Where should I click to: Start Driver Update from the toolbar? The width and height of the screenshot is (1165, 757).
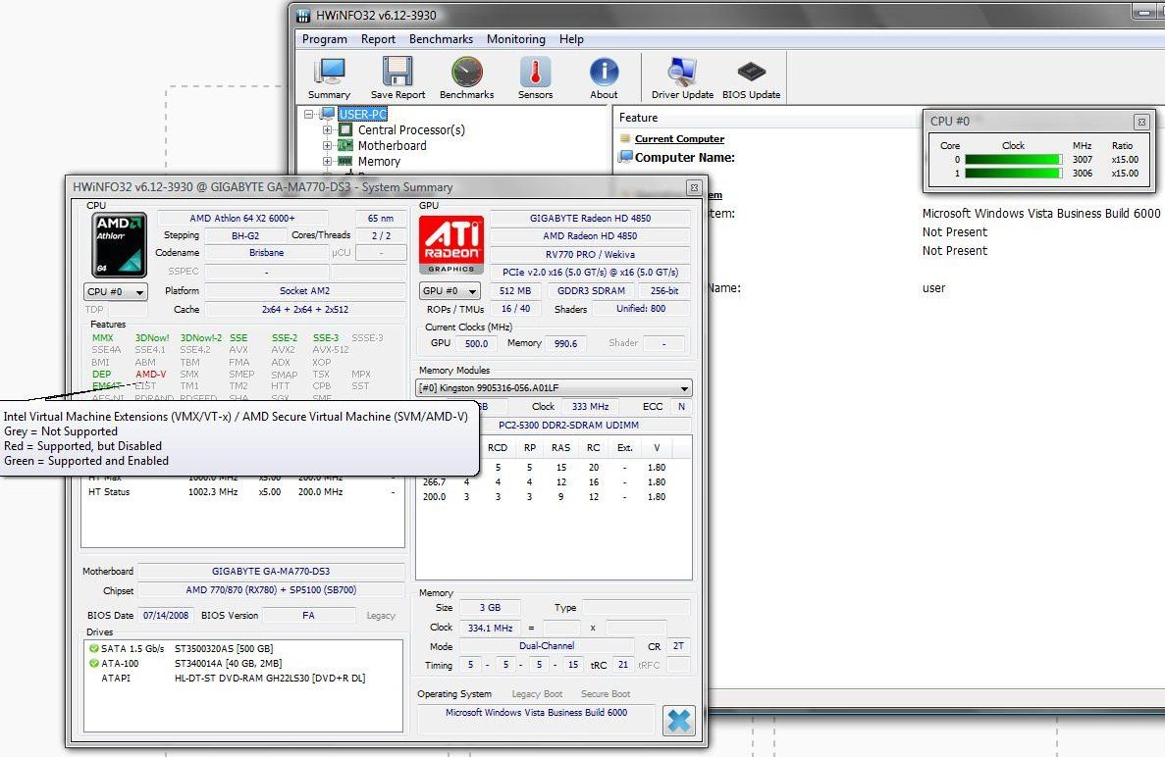click(682, 77)
